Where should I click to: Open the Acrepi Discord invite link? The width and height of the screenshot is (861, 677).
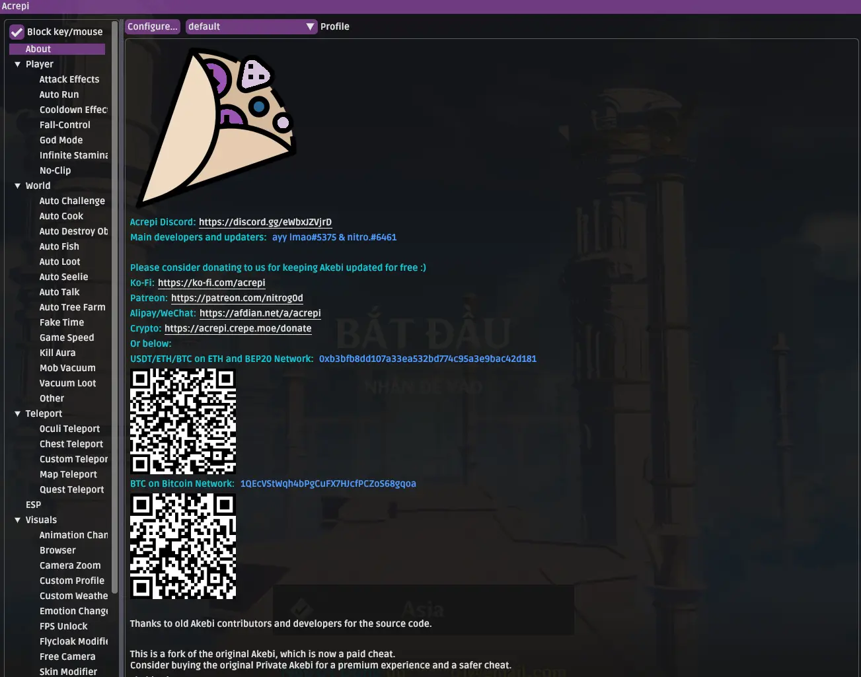point(265,222)
